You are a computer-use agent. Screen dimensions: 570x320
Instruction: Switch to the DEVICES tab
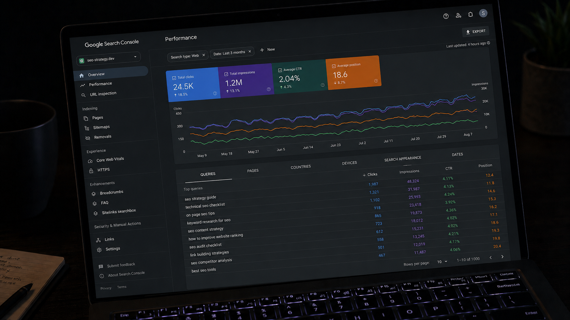tap(349, 163)
